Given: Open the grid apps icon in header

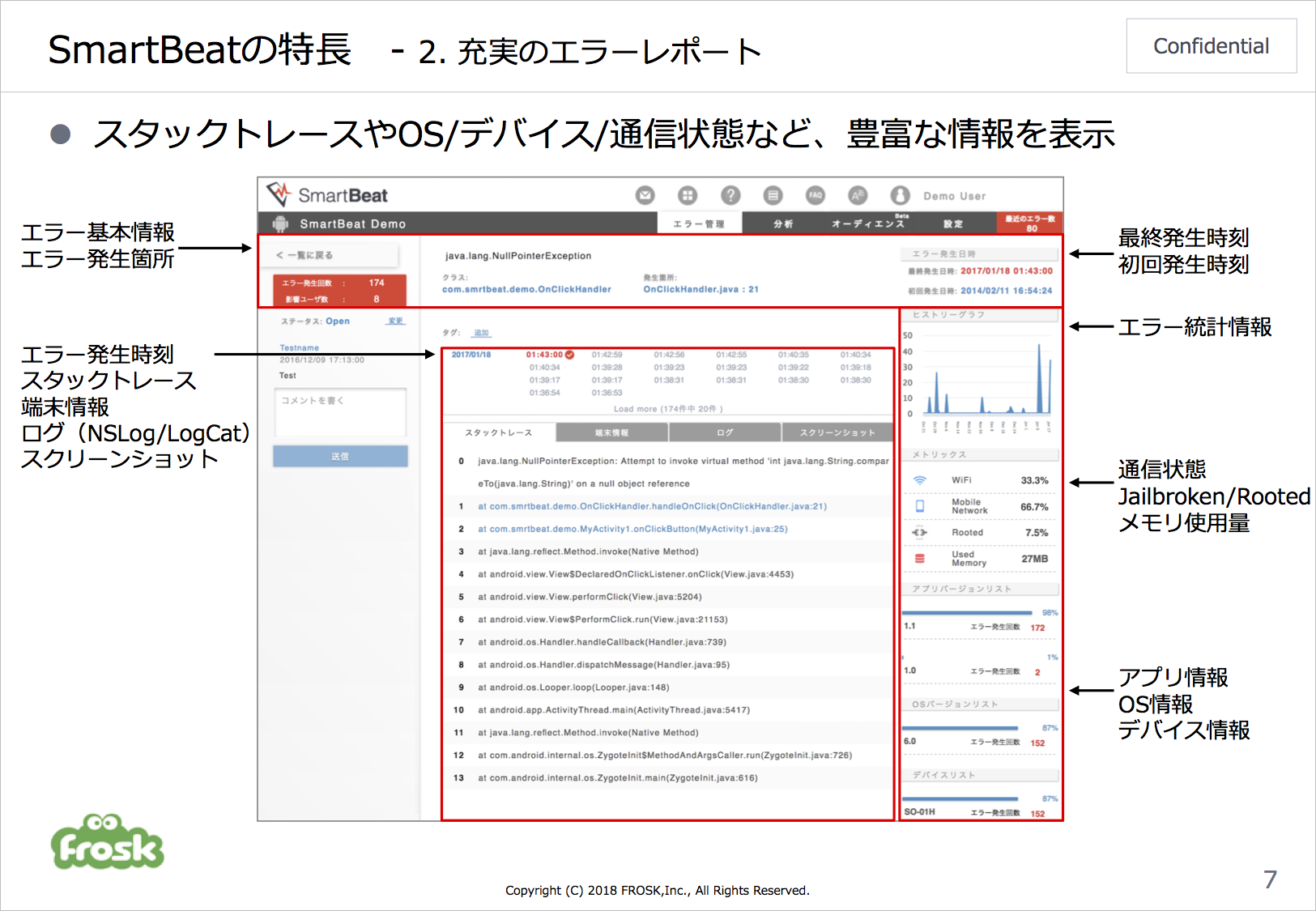Looking at the screenshot, I should pos(688,195).
